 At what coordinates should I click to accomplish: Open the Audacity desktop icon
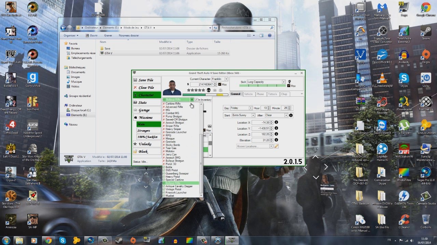[404, 56]
